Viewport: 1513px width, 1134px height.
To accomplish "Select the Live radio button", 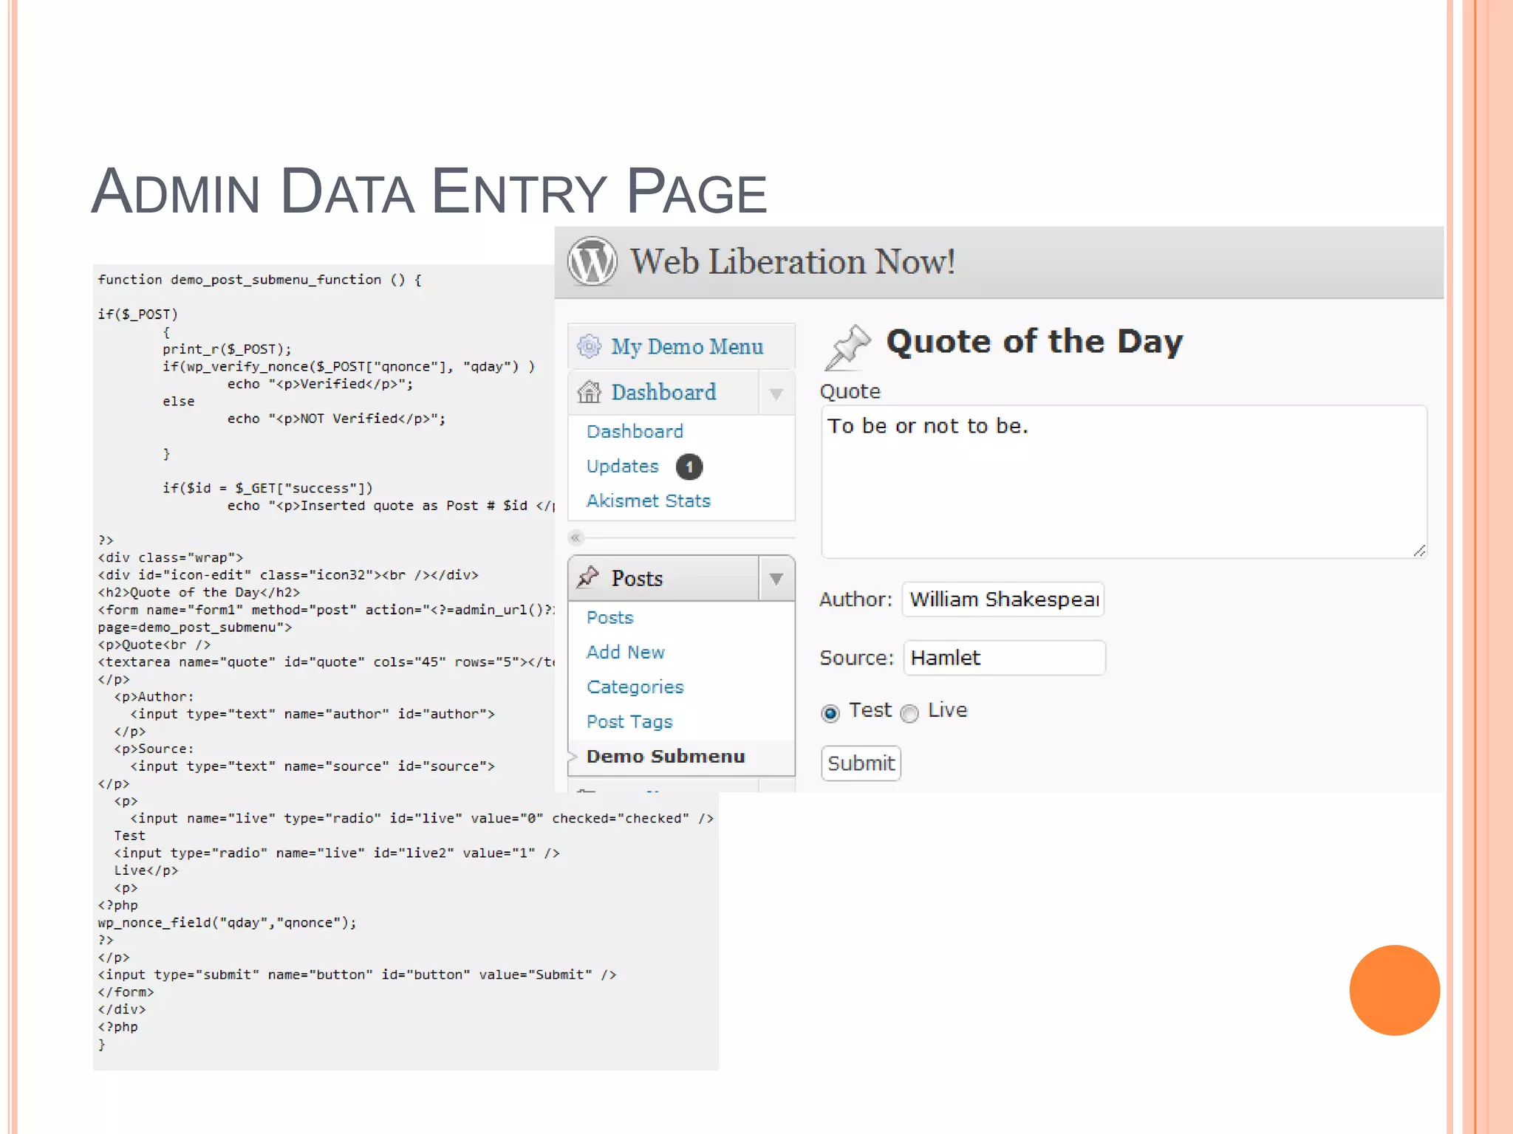I will 909,712.
